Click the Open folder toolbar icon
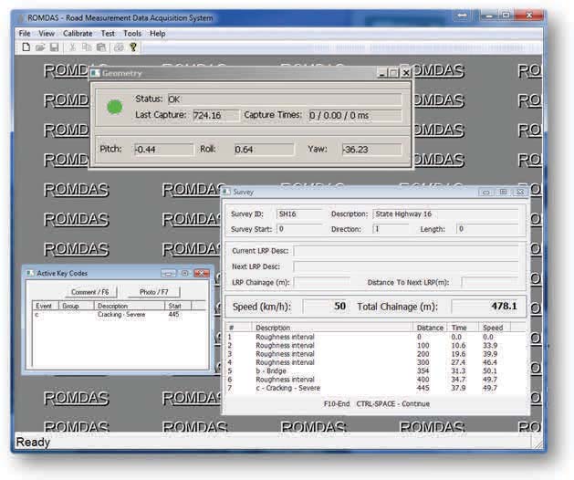574x480 pixels. tap(40, 47)
